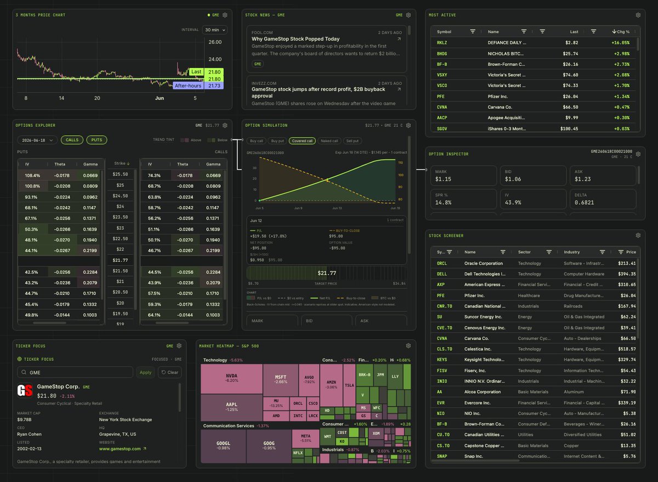Click GME ticker badge in Stock News header
The image size is (658, 482).
coord(399,15)
